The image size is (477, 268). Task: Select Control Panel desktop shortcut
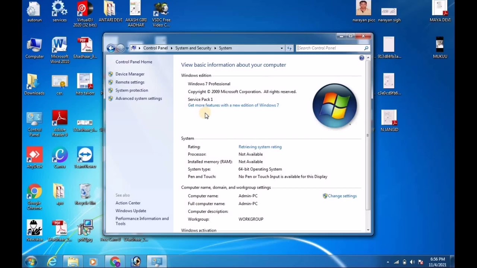point(34,124)
